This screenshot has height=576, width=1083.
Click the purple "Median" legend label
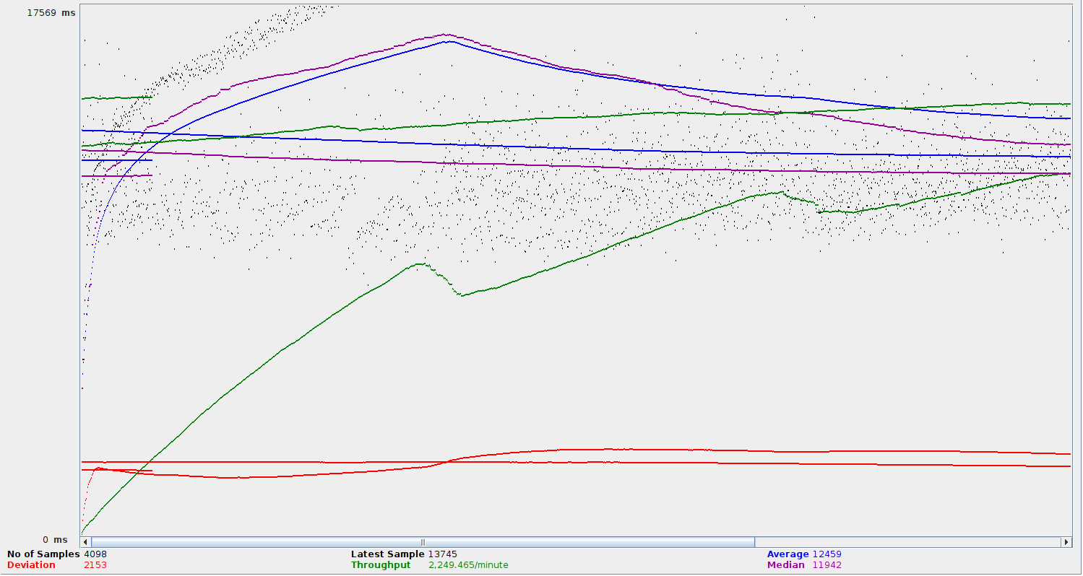[785, 565]
